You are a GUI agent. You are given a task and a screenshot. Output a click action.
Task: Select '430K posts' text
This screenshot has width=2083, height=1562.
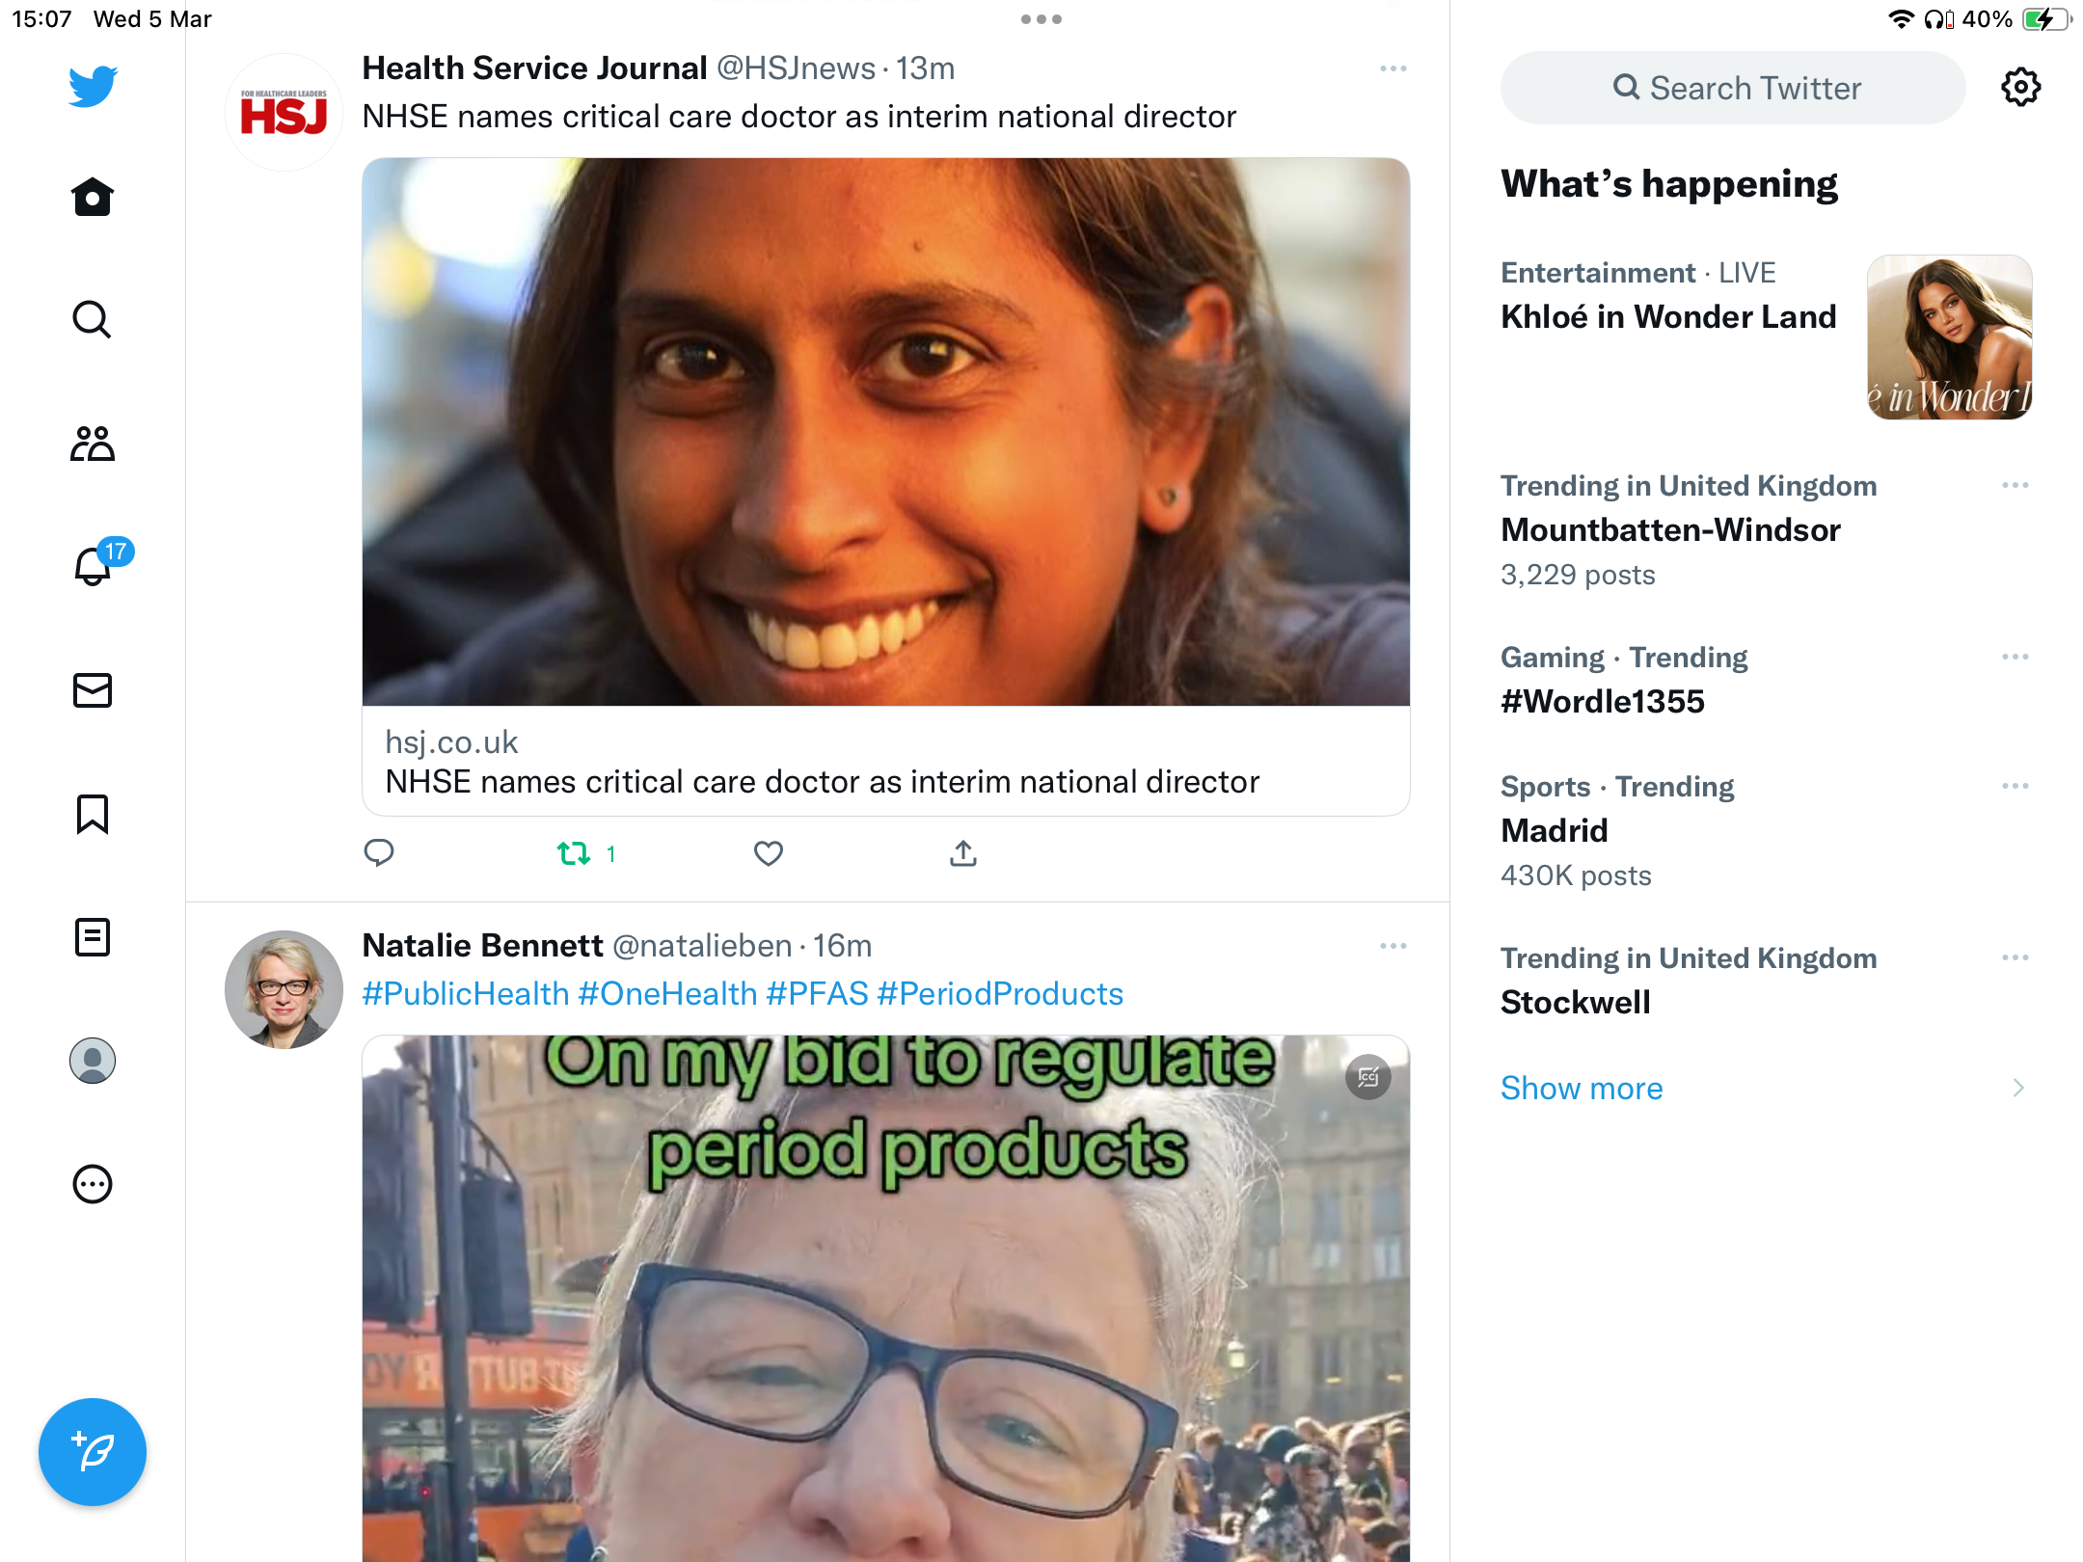point(1576,875)
